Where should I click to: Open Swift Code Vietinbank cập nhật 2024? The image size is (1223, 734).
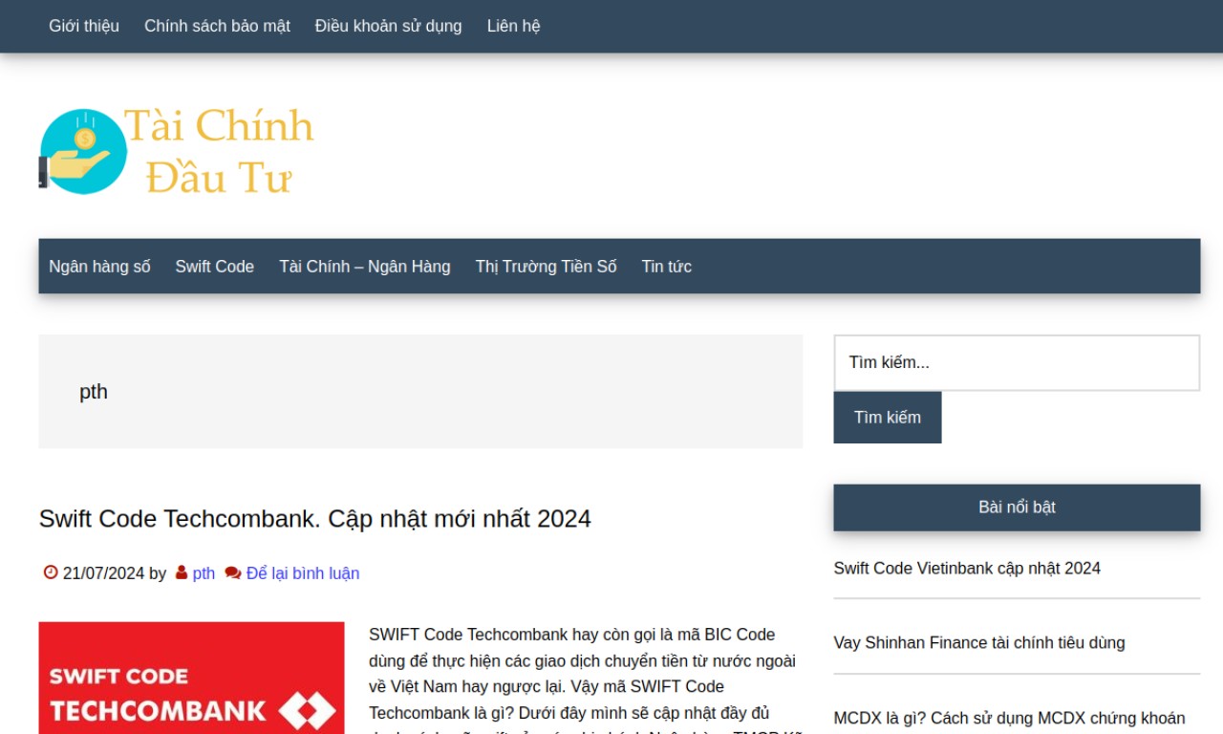click(967, 569)
